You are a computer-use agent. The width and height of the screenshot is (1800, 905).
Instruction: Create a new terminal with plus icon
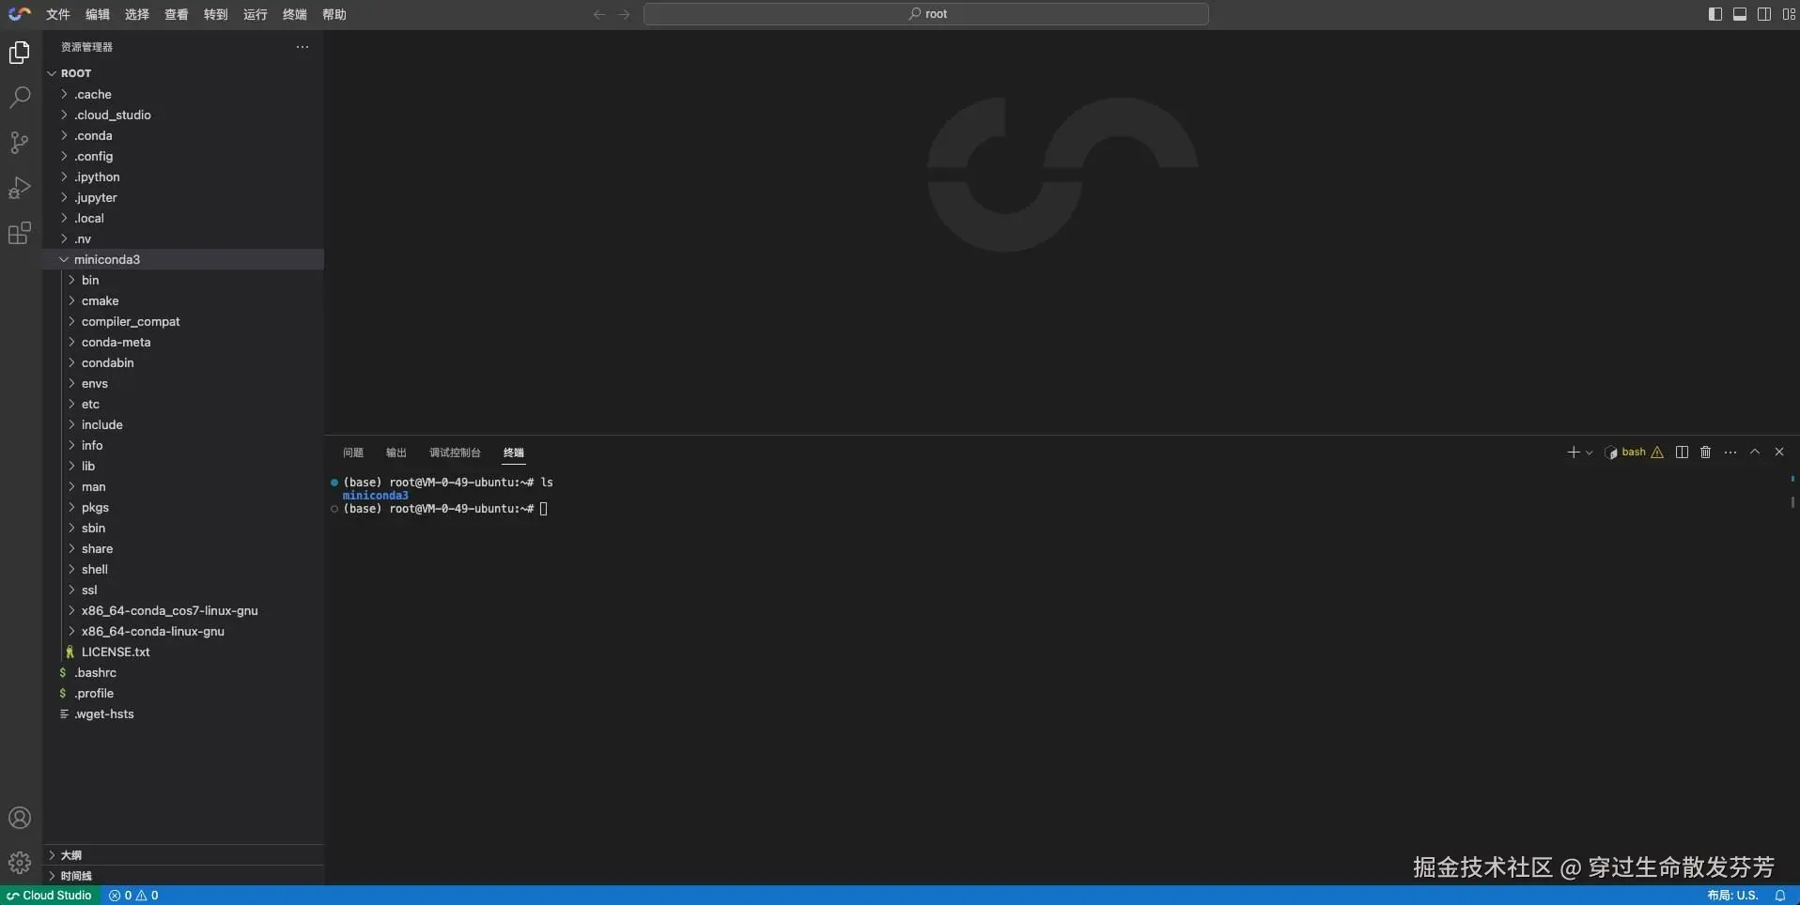click(x=1573, y=452)
